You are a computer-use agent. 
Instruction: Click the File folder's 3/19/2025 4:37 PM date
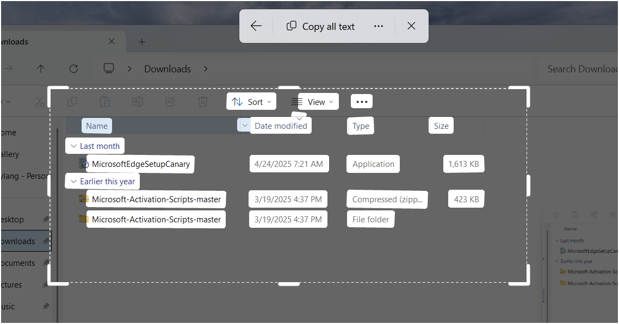[x=288, y=220]
